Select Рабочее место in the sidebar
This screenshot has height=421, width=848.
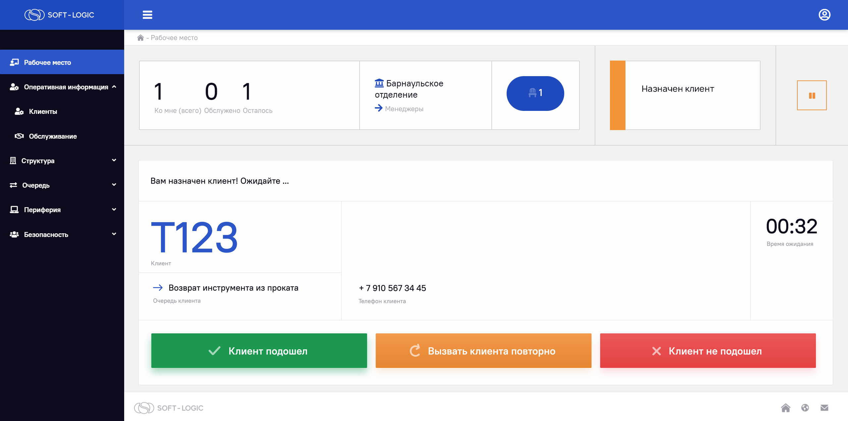[62, 62]
